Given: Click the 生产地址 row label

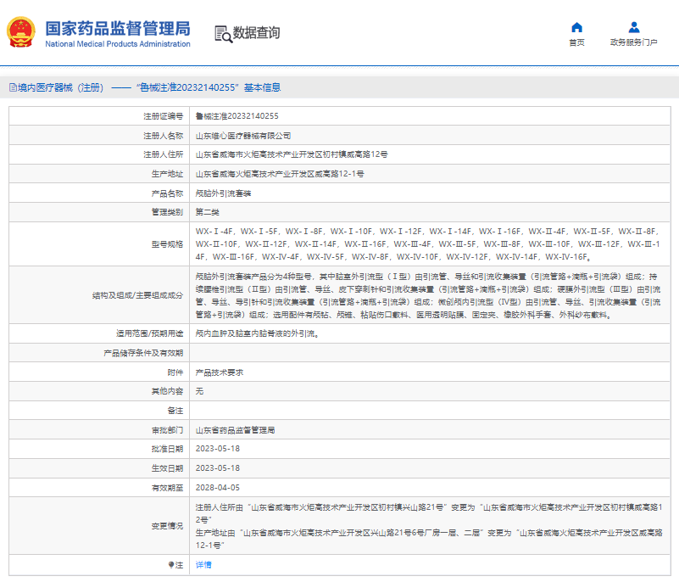Looking at the screenshot, I should point(167,174).
